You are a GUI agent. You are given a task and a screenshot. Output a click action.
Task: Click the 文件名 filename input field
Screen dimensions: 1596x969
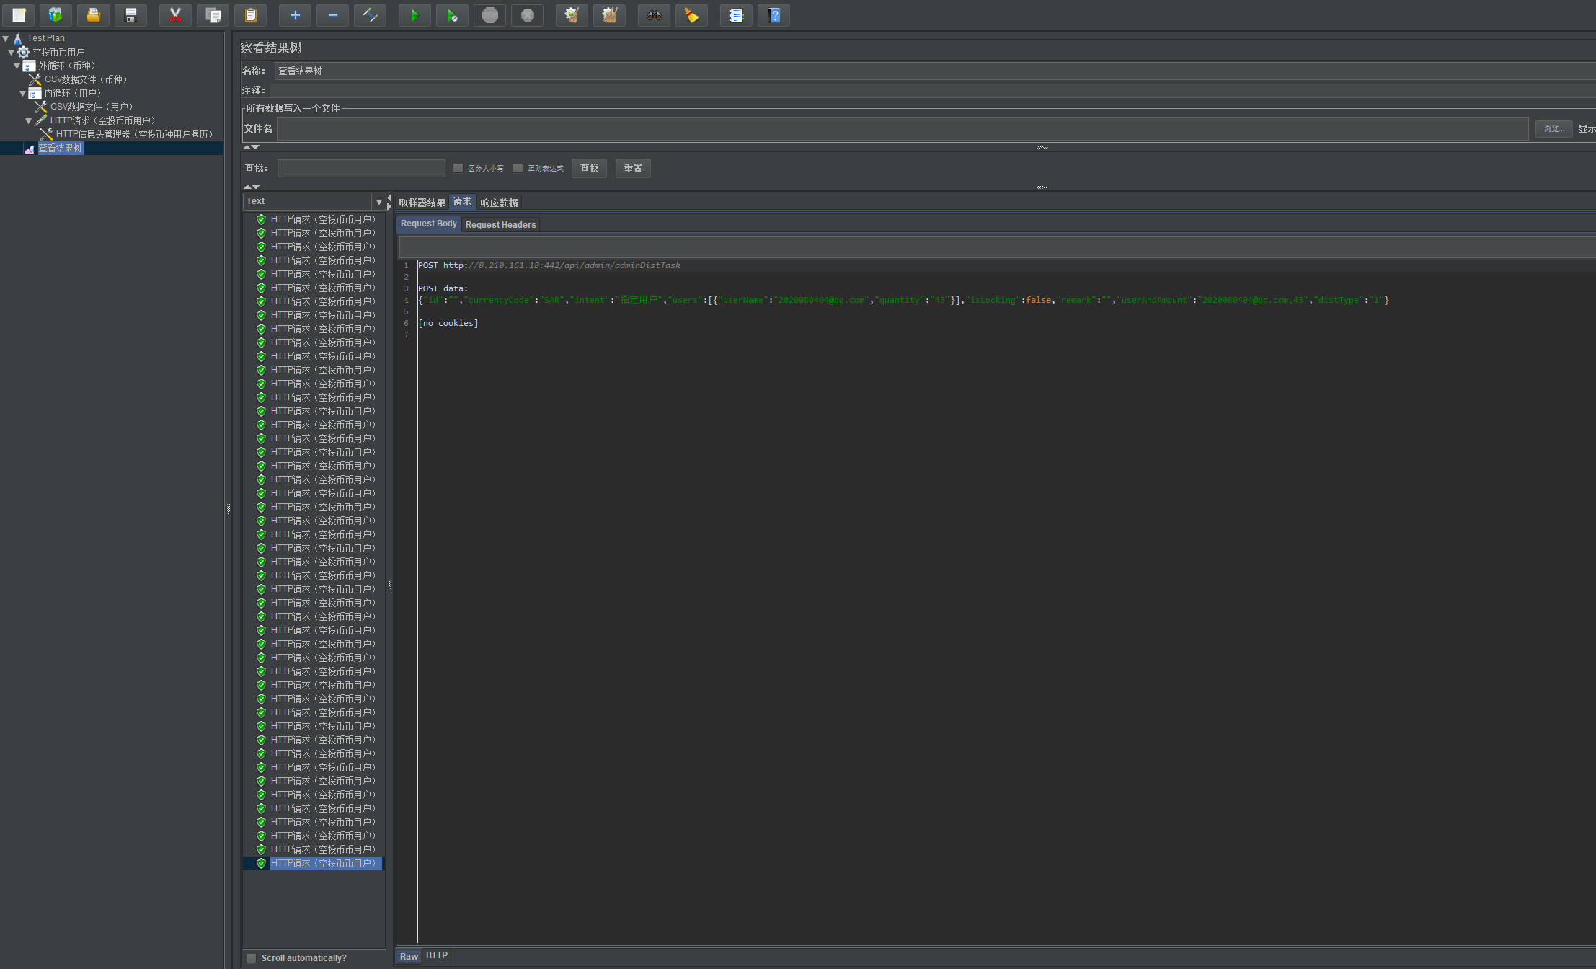[x=903, y=128]
